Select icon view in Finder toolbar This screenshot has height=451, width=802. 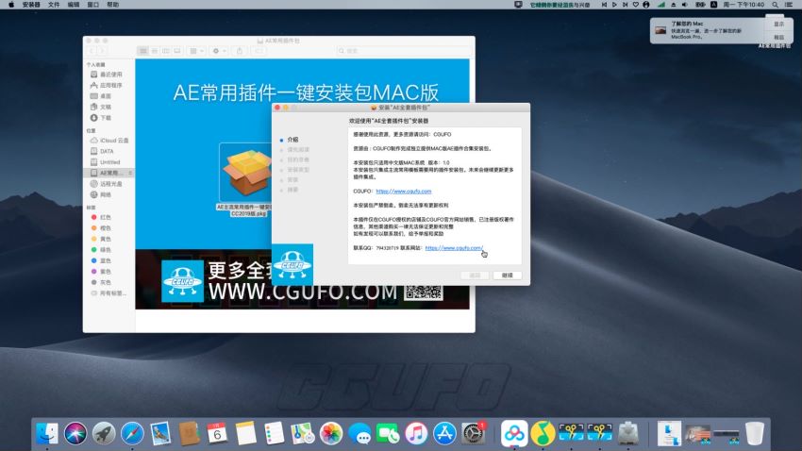(x=143, y=51)
